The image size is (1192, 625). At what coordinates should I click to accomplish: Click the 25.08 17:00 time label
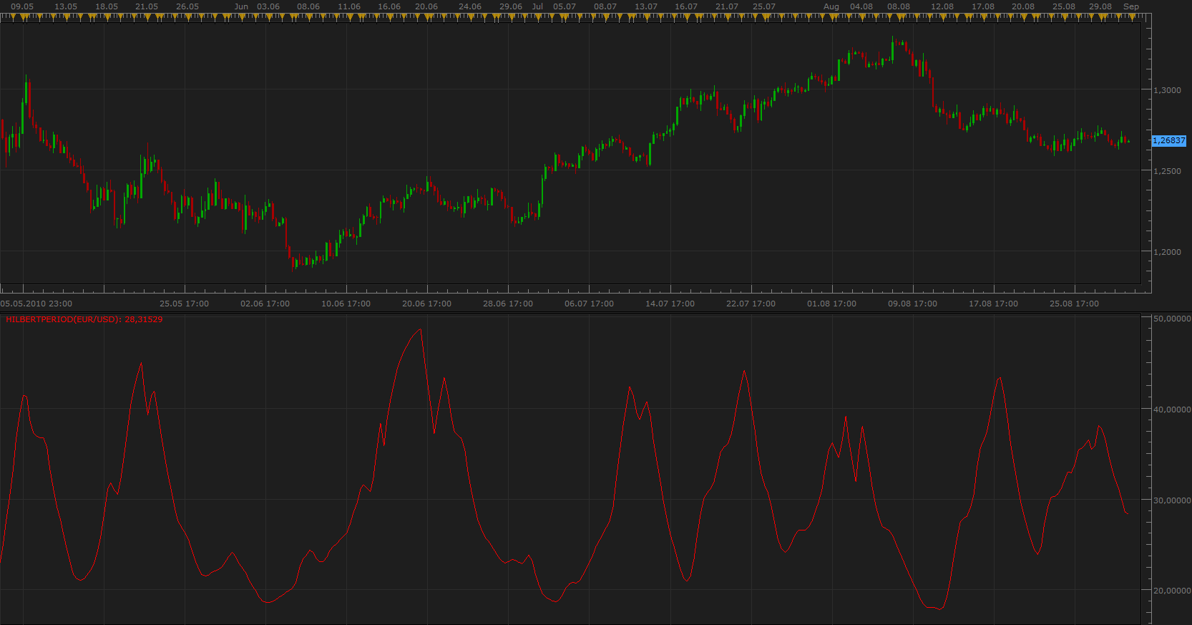tap(1075, 304)
